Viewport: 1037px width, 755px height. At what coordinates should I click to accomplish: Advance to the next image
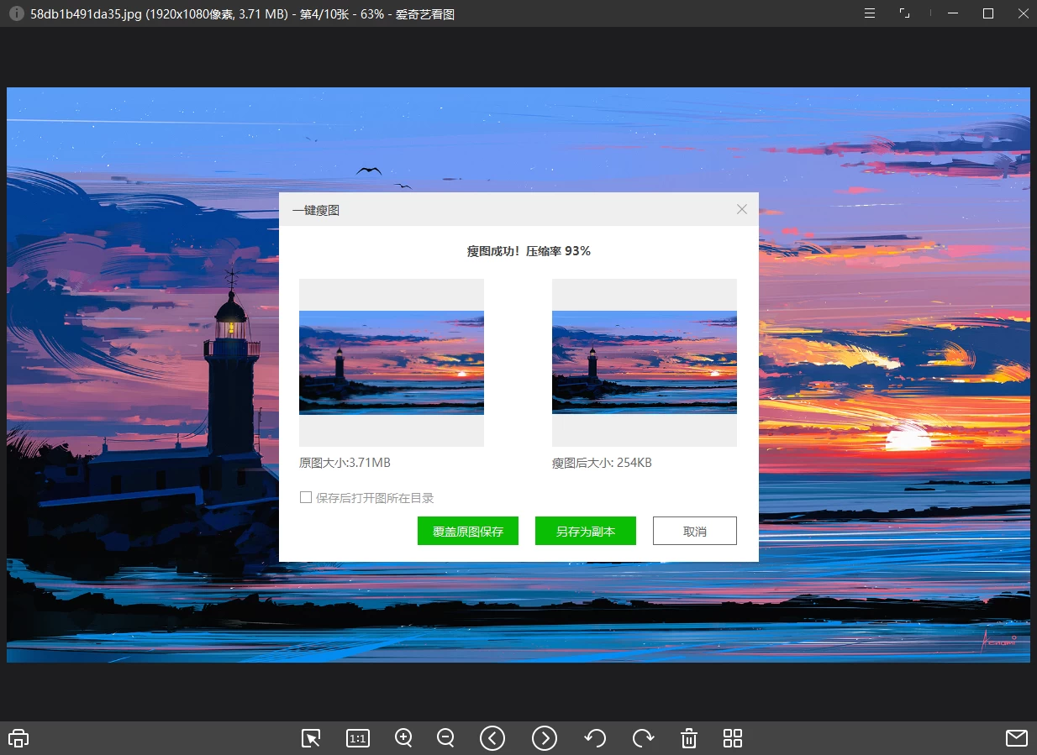point(545,737)
